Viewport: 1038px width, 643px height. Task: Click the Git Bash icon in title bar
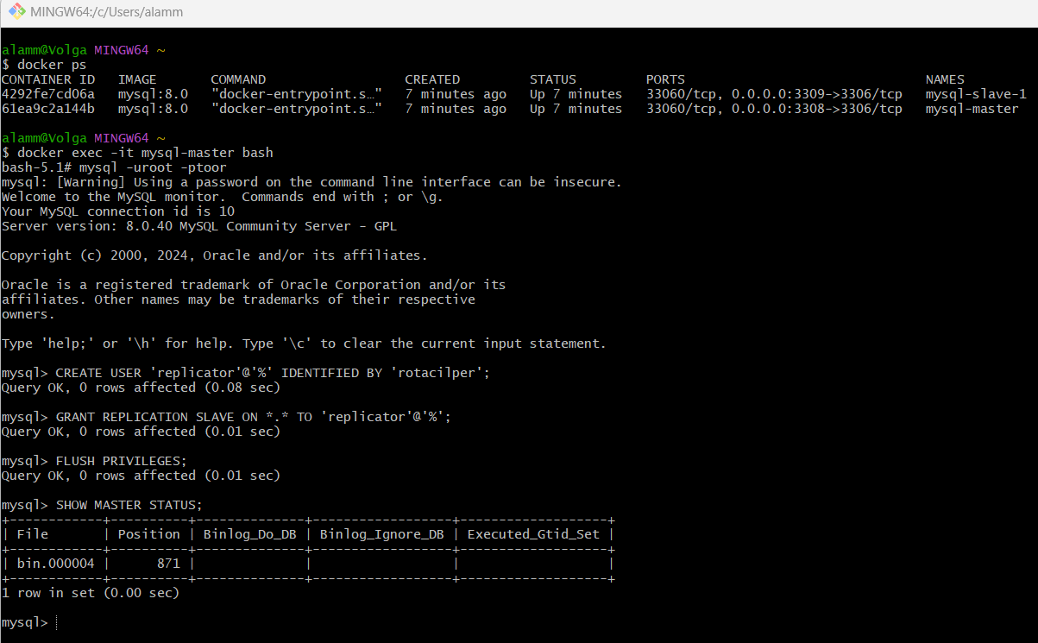[x=16, y=12]
